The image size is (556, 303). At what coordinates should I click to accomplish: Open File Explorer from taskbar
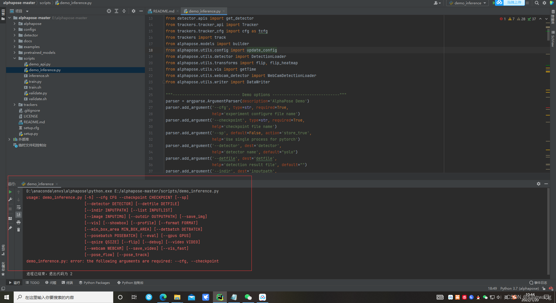(x=177, y=297)
